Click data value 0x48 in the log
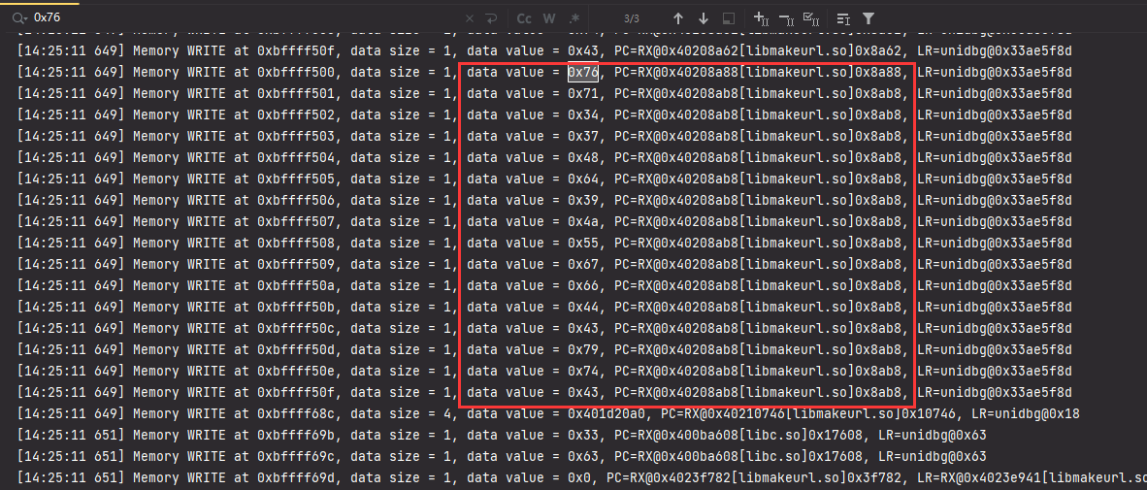 (583, 157)
